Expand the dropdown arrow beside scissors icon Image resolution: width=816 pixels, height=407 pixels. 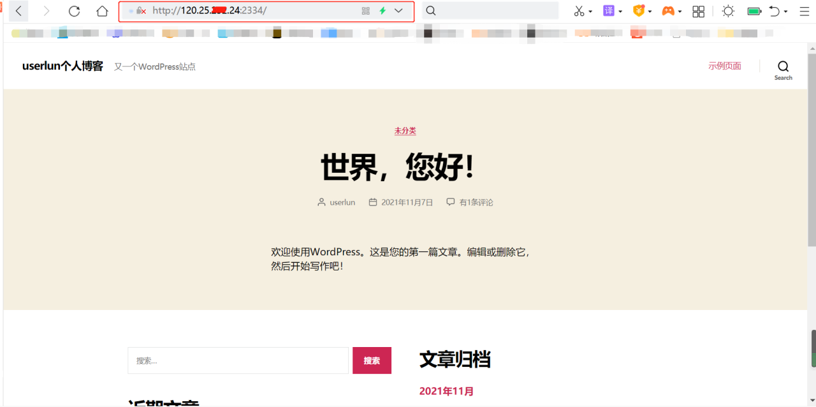point(590,11)
